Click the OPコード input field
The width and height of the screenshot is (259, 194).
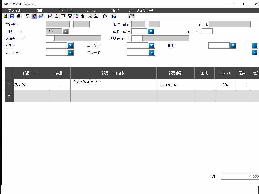point(207,31)
